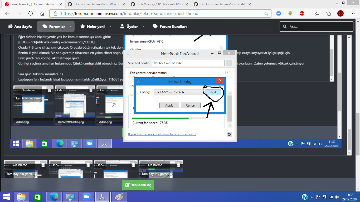360x202 pixels.
Task: Open the 1609229490887.png attachment thumbnail
Action: click(x=75, y=105)
